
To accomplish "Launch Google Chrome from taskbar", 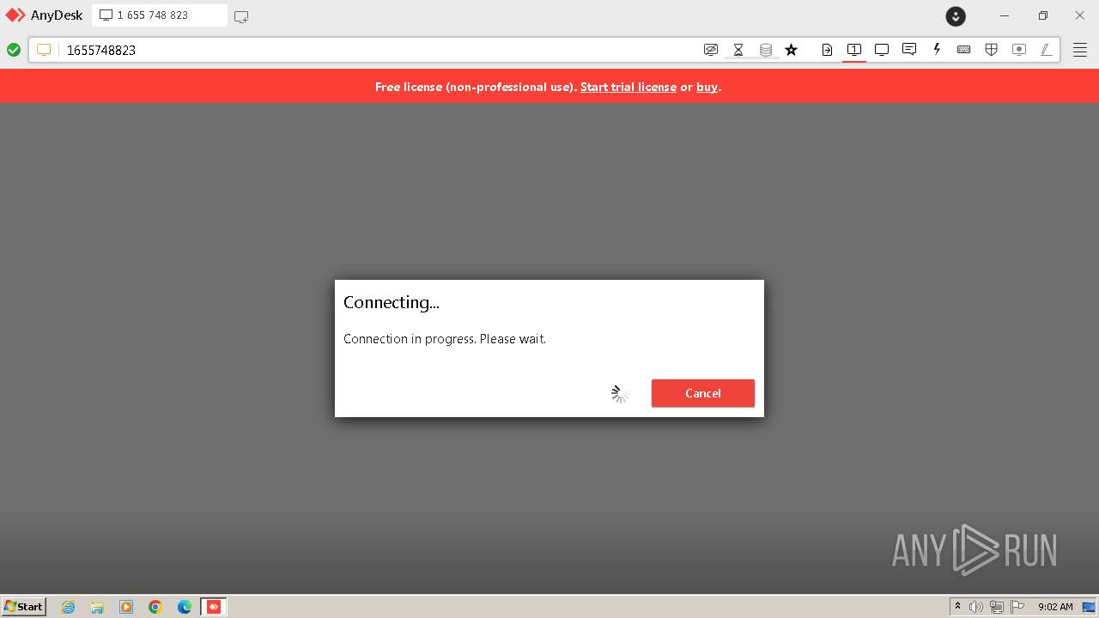I will coord(155,607).
